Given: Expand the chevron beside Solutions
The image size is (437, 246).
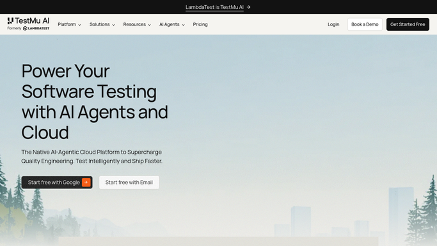Looking at the screenshot, I should pyautogui.click(x=113, y=25).
